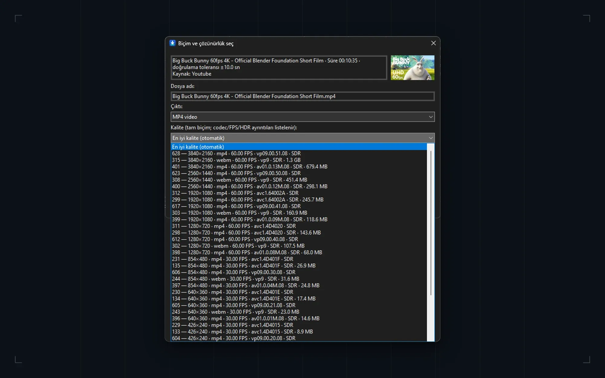Viewport: 605px width, 378px height.
Task: Click the Dosya adı filename input field
Action: (302, 96)
